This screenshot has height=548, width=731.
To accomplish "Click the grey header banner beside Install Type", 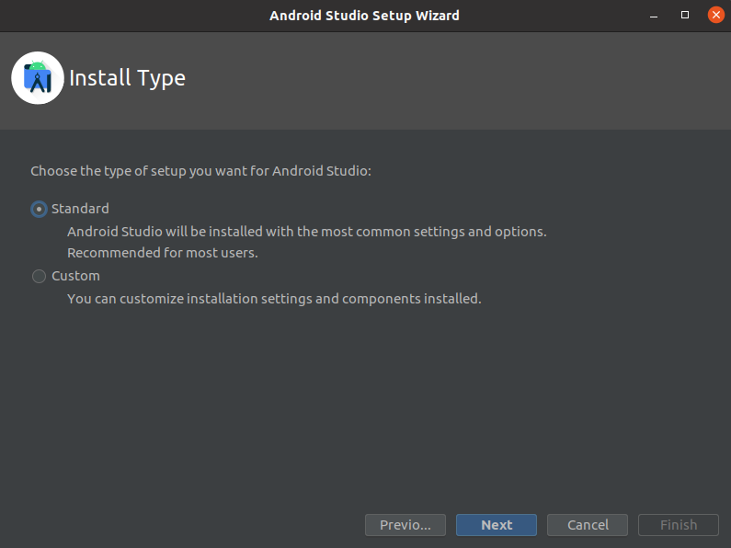I will pyautogui.click(x=457, y=81).
